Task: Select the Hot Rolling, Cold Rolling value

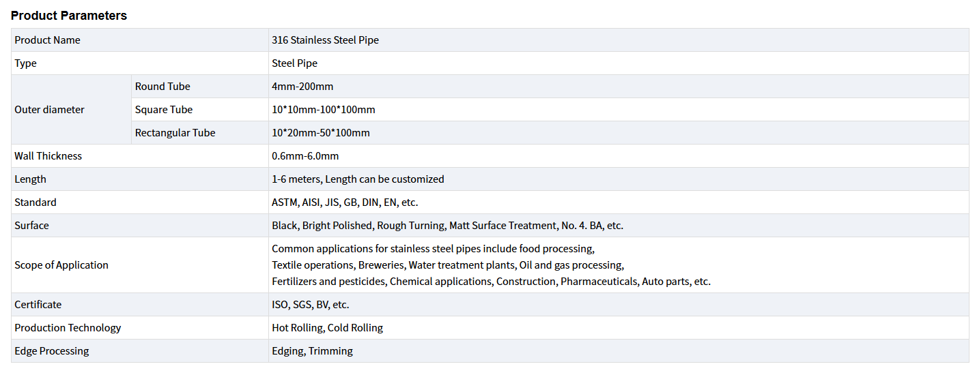Action: [x=327, y=328]
